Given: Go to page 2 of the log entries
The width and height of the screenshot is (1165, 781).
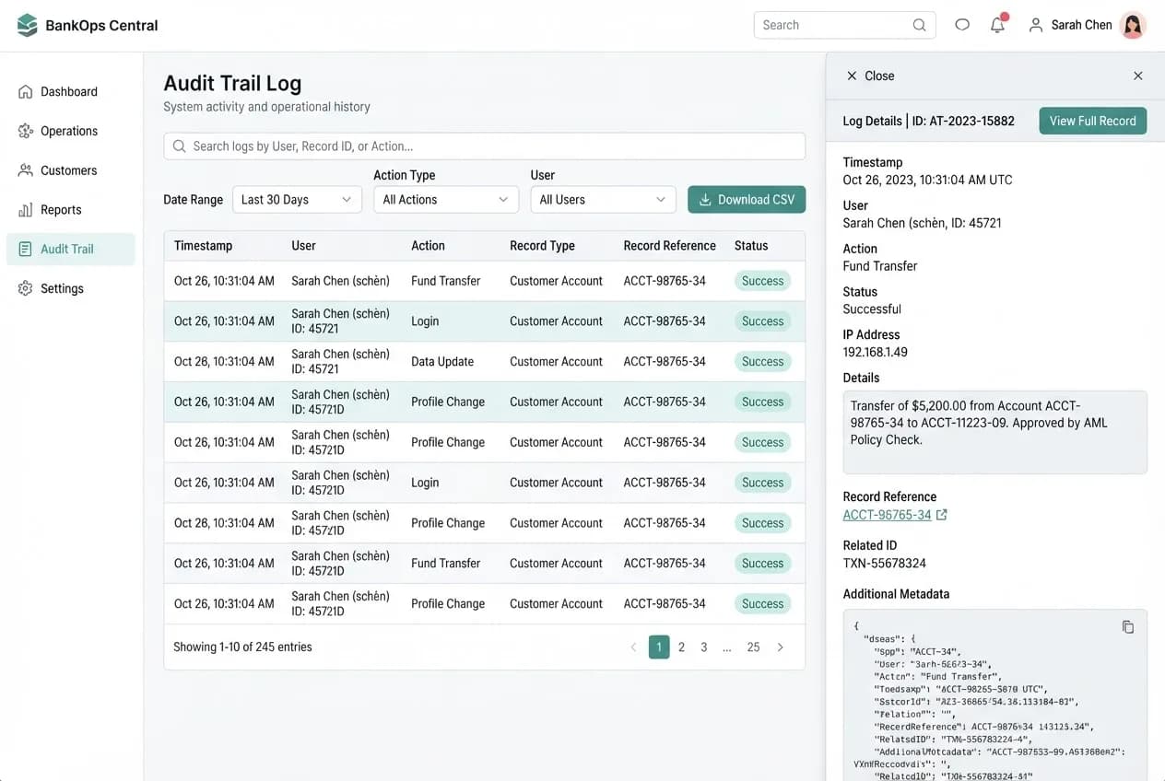Looking at the screenshot, I should pos(682,647).
